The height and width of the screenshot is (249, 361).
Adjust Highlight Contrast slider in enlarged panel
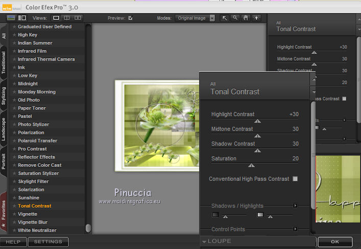coord(257,121)
